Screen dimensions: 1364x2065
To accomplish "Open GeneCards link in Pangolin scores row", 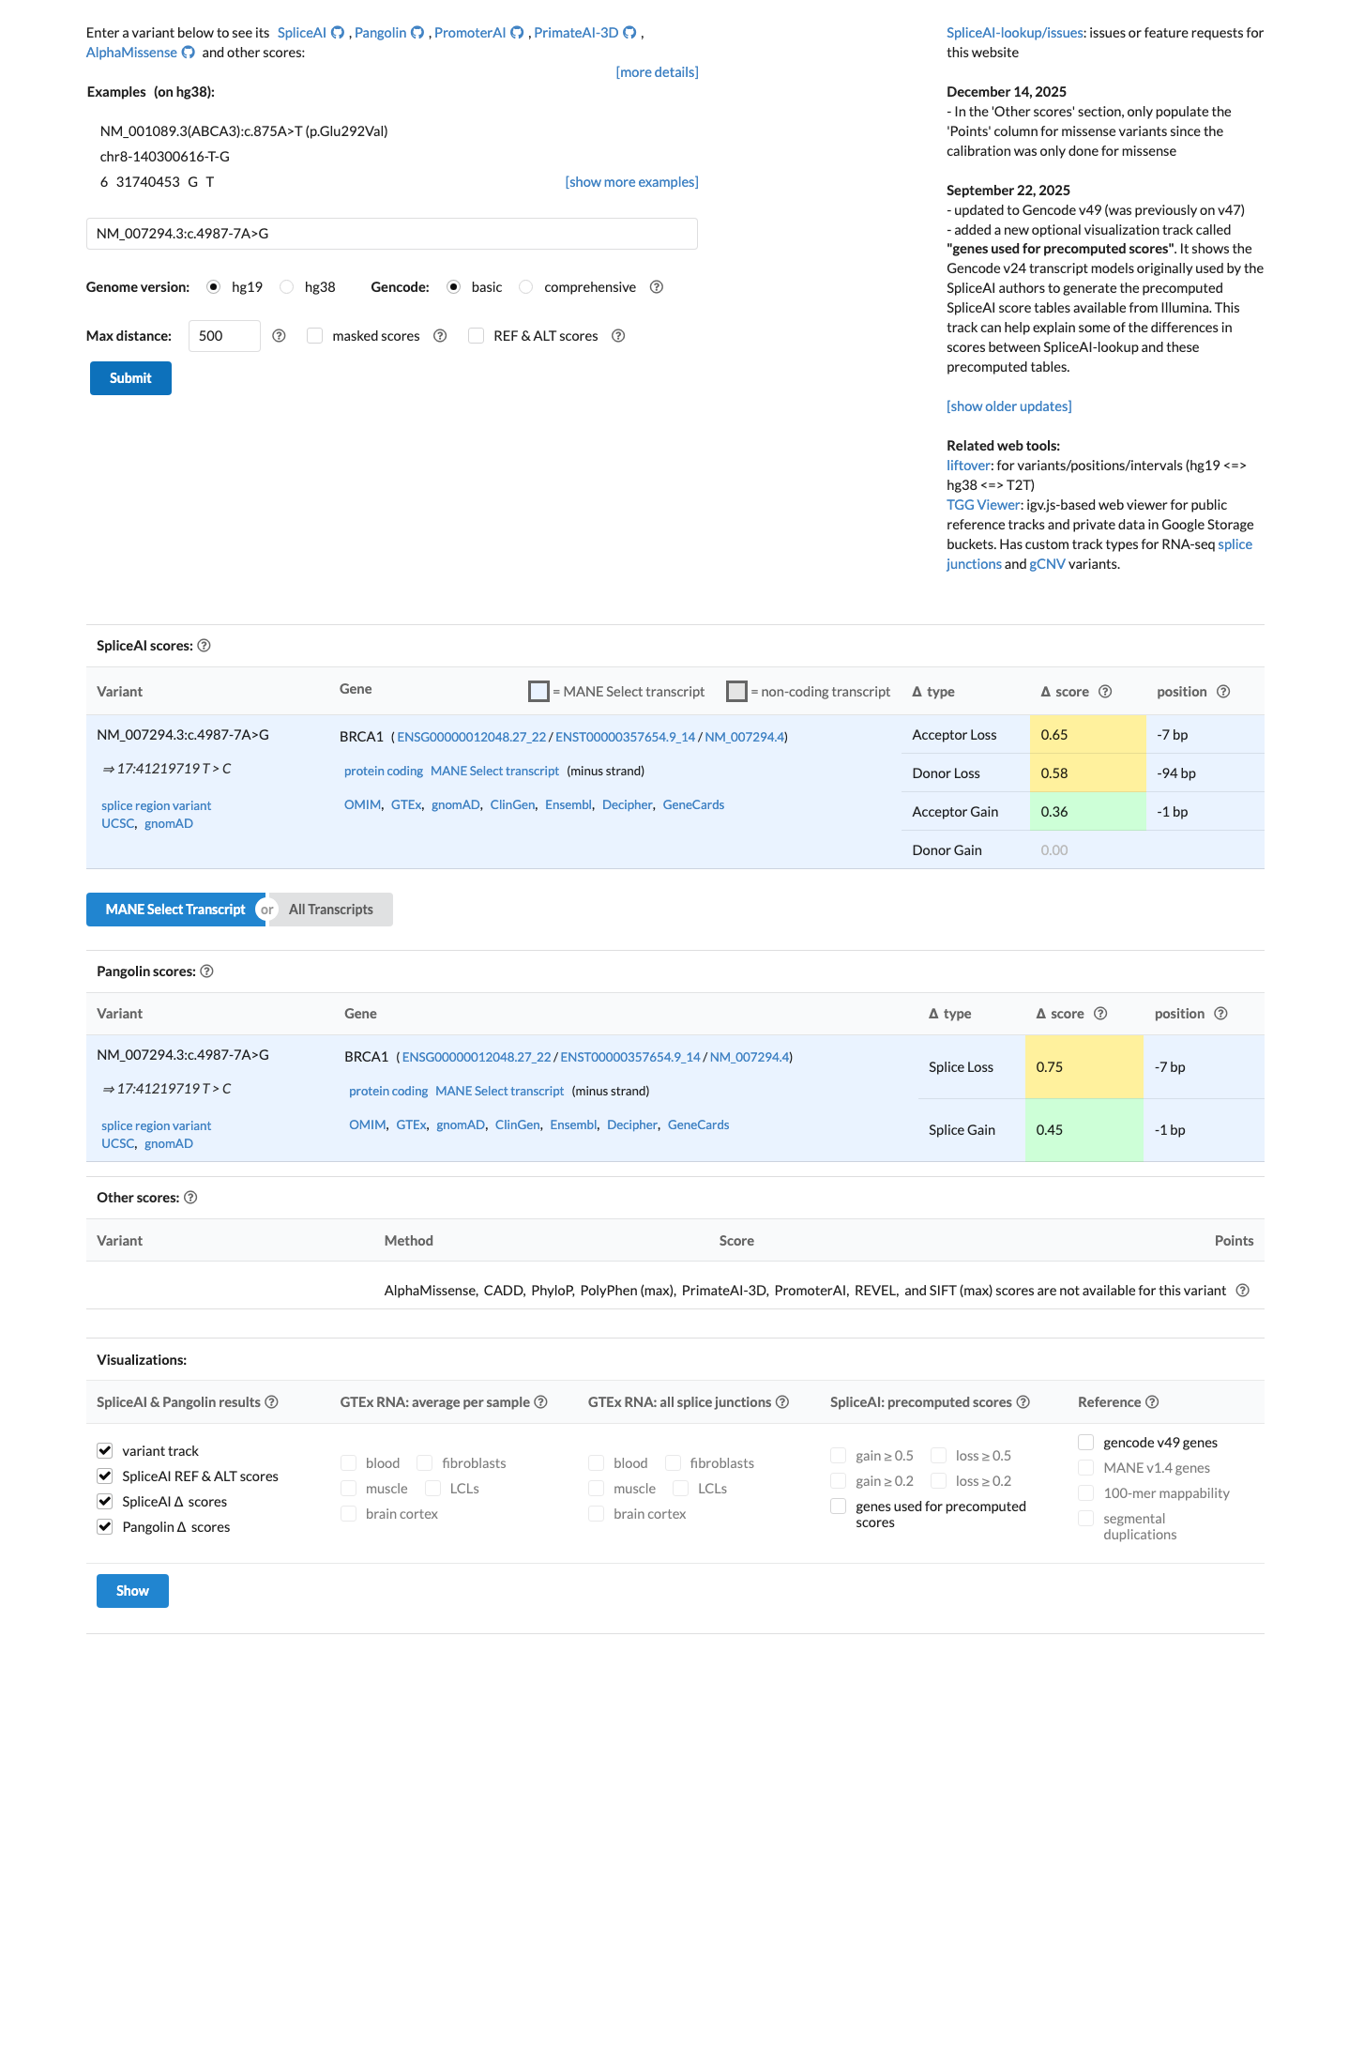I will pos(698,1124).
